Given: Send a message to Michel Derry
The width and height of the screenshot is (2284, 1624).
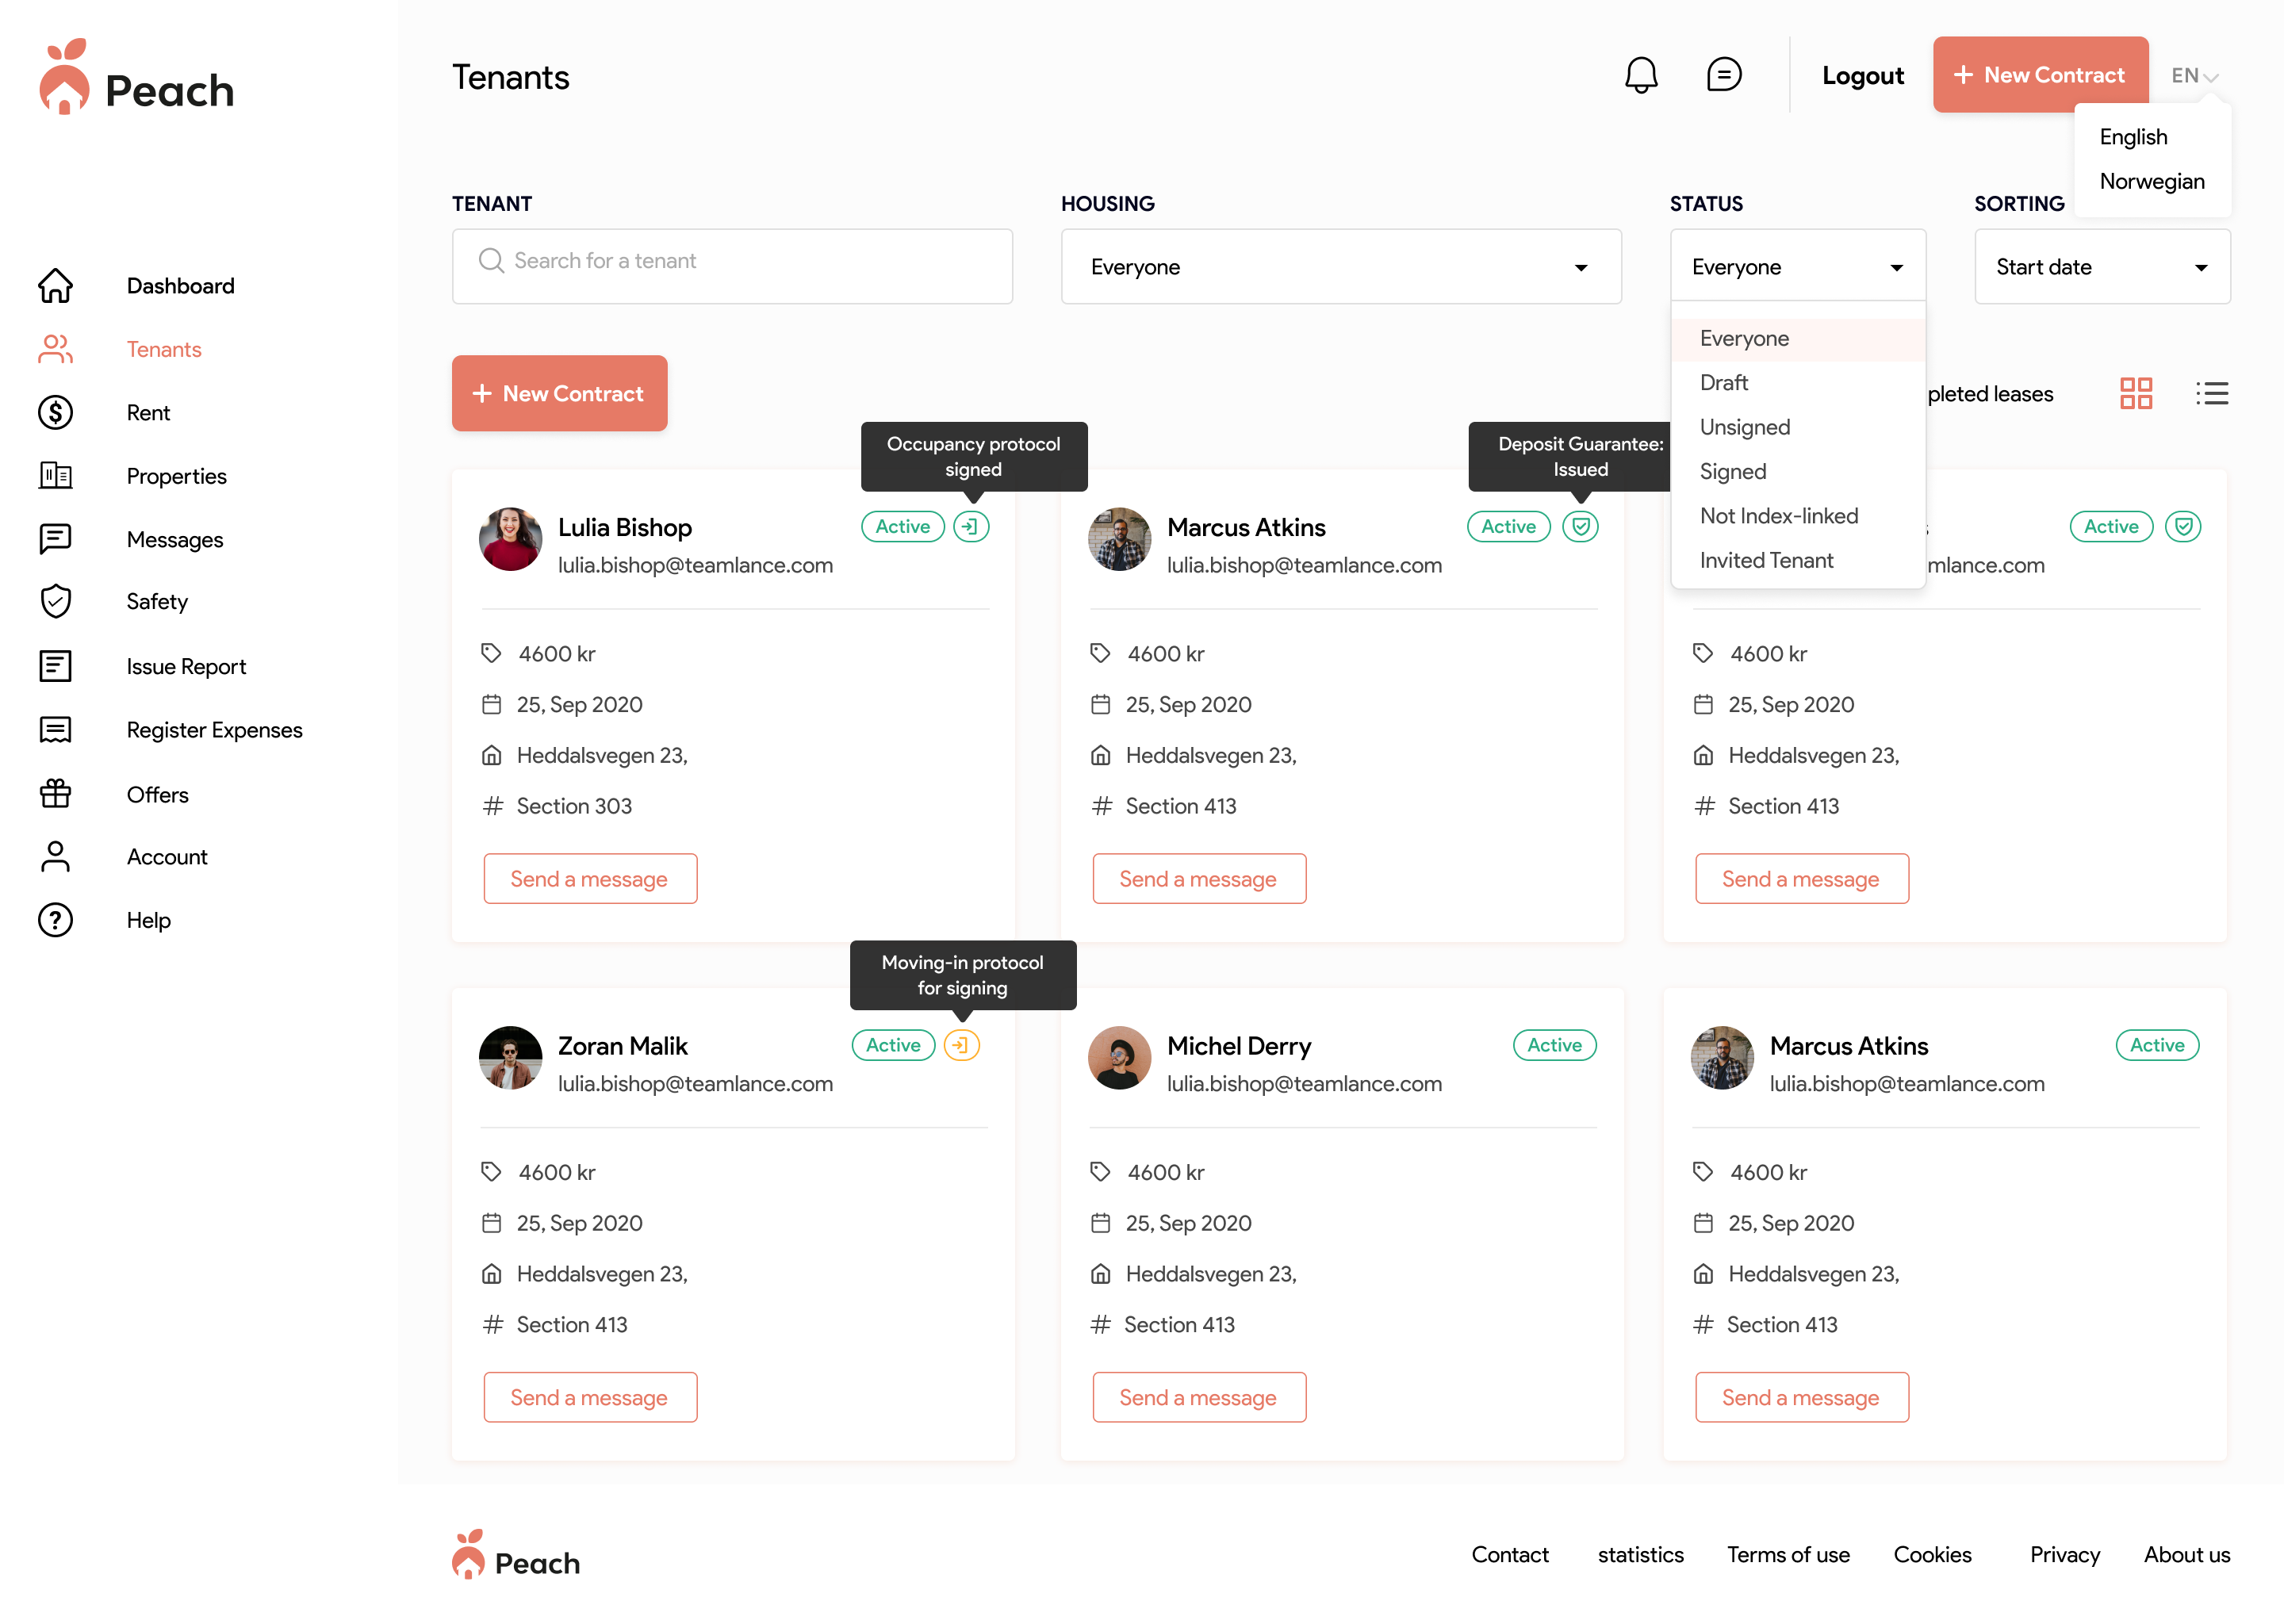Looking at the screenshot, I should (x=1198, y=1397).
